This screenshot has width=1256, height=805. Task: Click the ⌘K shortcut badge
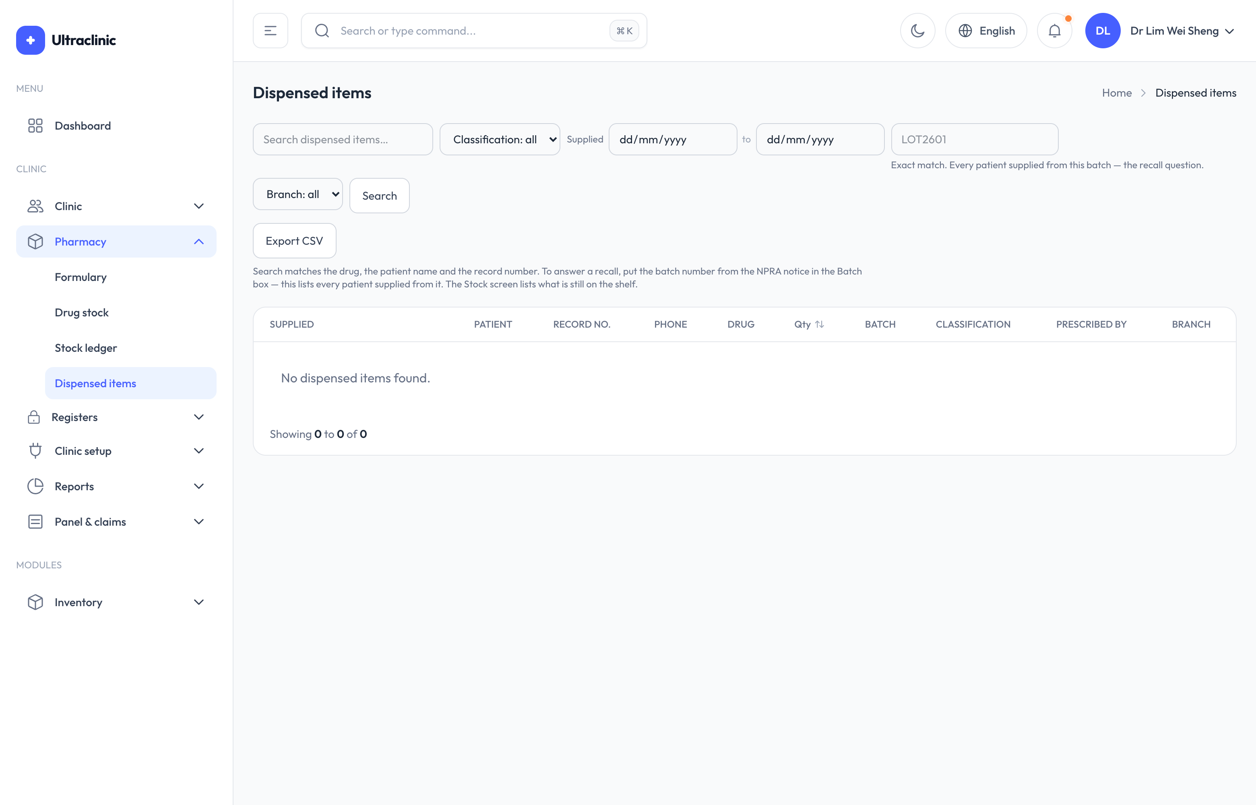click(624, 31)
